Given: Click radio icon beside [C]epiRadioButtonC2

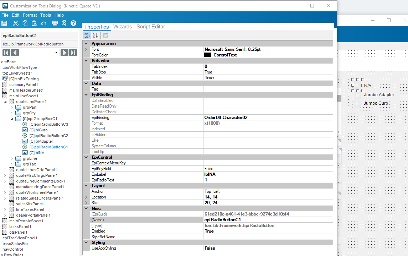Looking at the screenshot, I should tap(25, 136).
